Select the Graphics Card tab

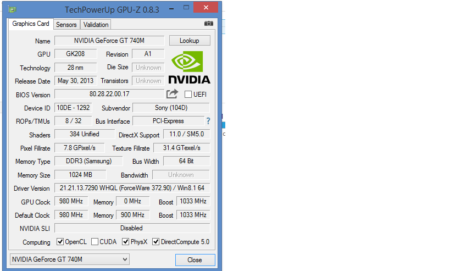(x=31, y=24)
